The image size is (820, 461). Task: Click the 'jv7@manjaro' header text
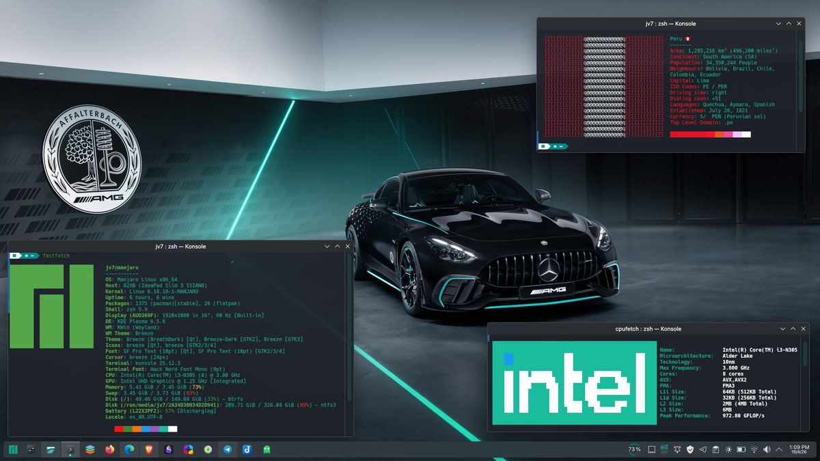123,268
